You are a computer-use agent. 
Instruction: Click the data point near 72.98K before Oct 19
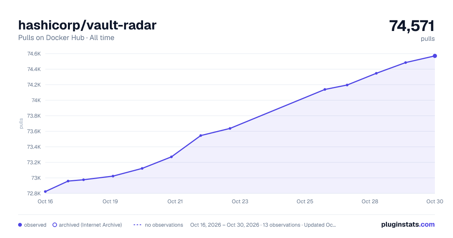[83, 180]
